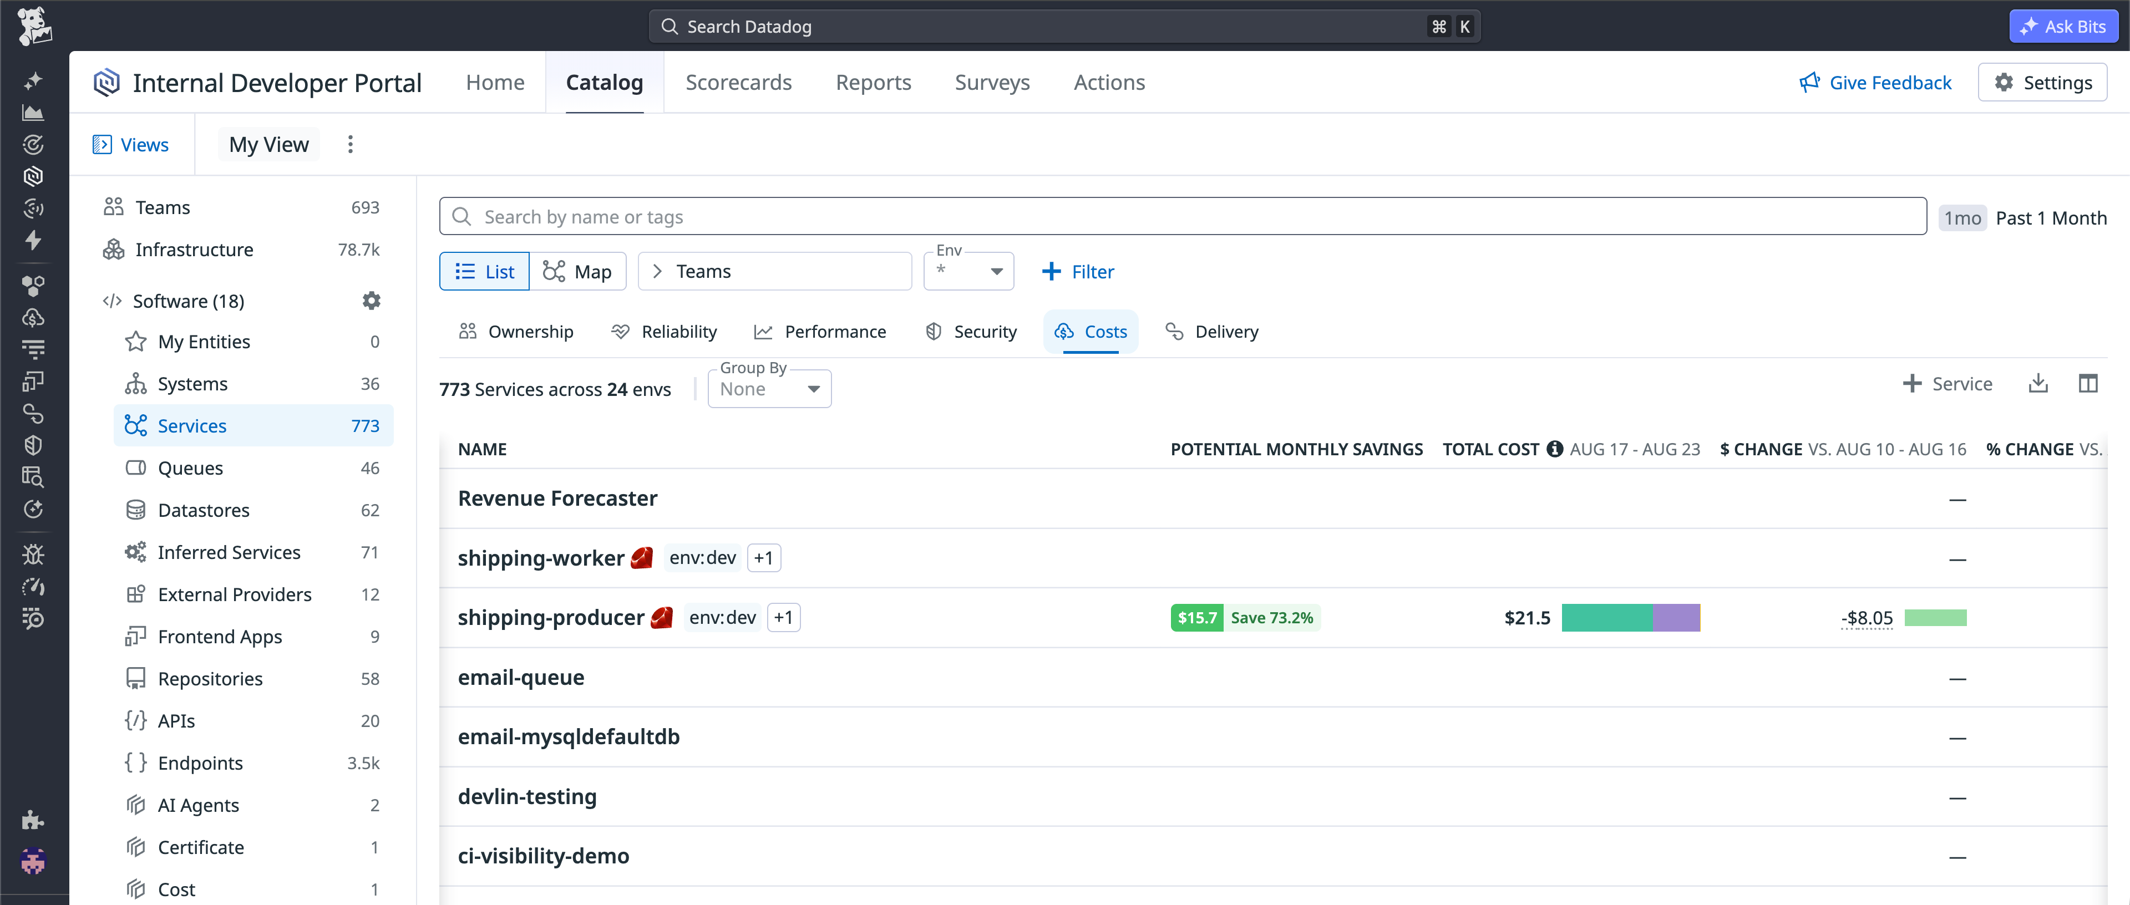Open the email-queue service
The height and width of the screenshot is (905, 2130).
click(521, 677)
